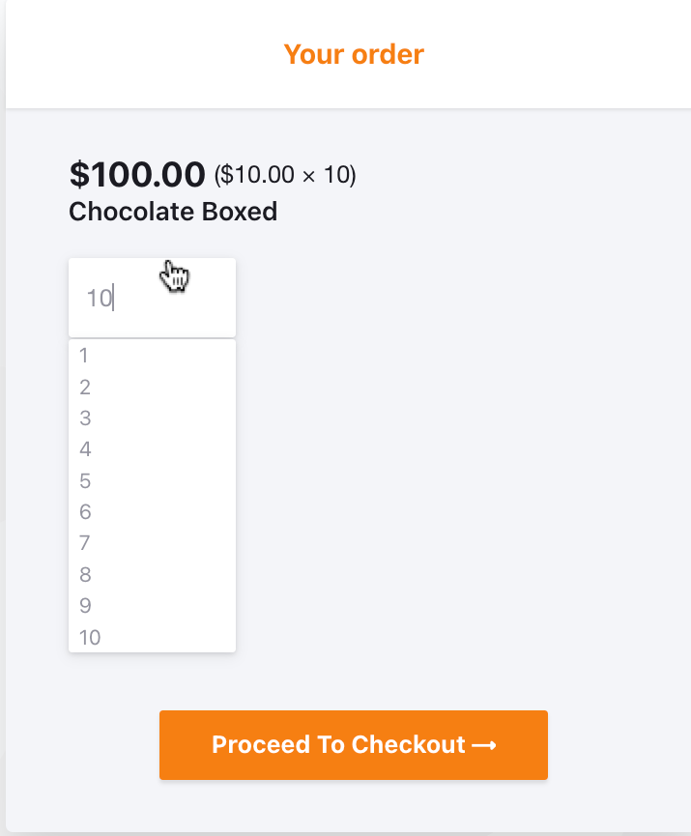Choose quantity 2 in the list
The image size is (691, 836).
tap(152, 388)
